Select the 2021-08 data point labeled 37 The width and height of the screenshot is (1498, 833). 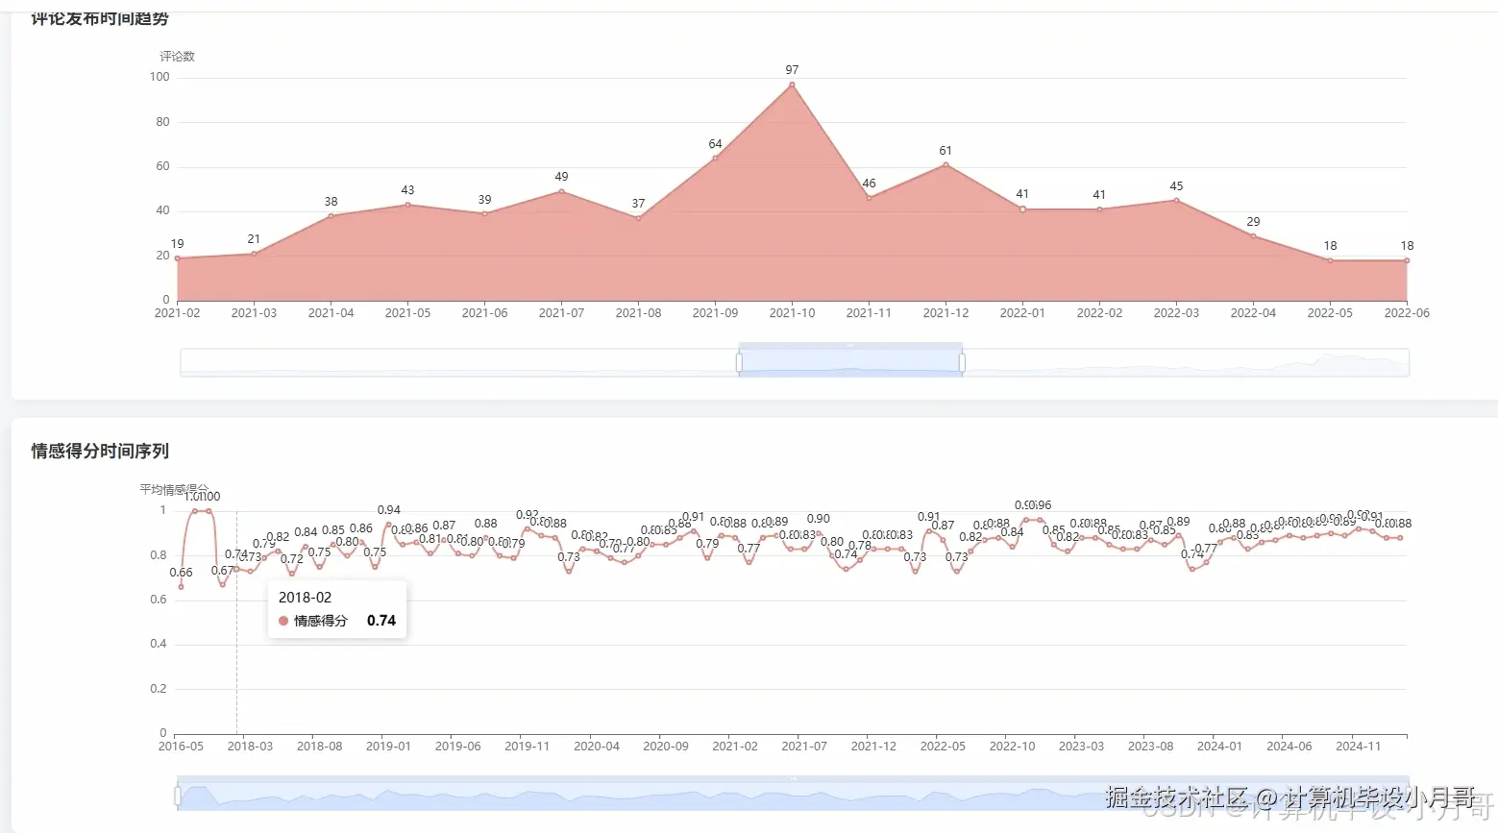pos(638,218)
